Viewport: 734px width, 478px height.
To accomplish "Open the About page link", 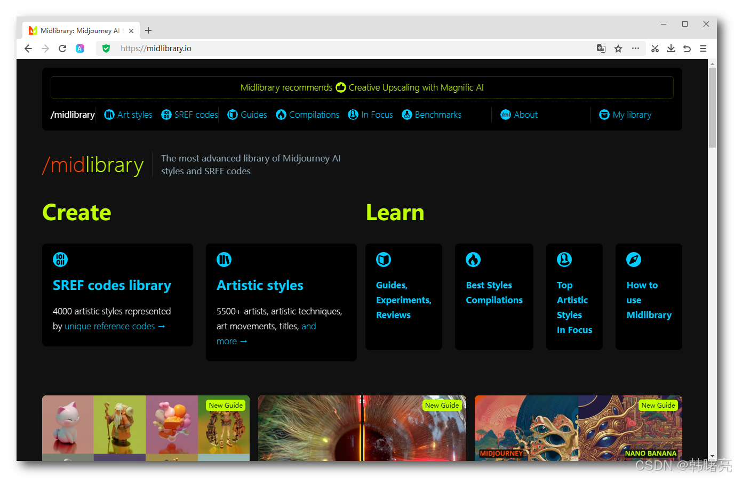I will coord(519,115).
